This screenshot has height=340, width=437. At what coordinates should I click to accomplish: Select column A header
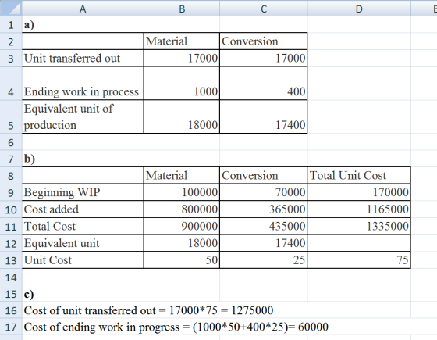83,9
